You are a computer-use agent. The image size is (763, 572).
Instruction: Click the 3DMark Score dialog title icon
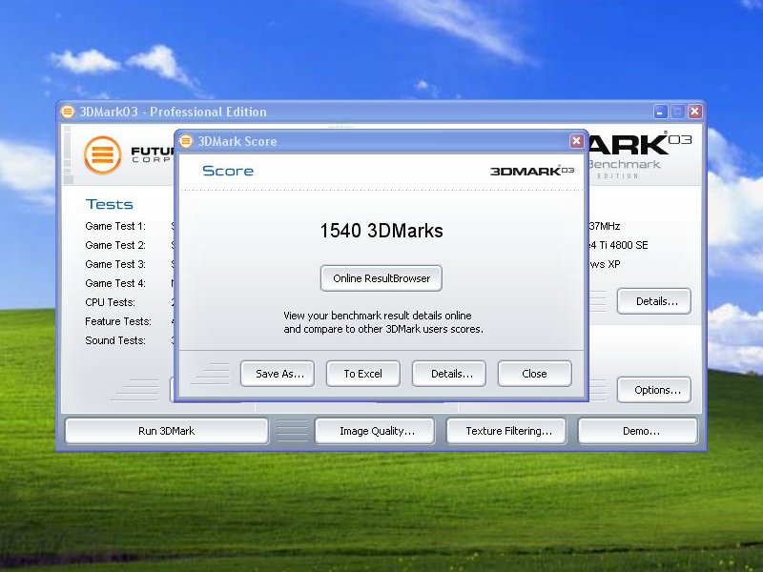click(x=186, y=141)
